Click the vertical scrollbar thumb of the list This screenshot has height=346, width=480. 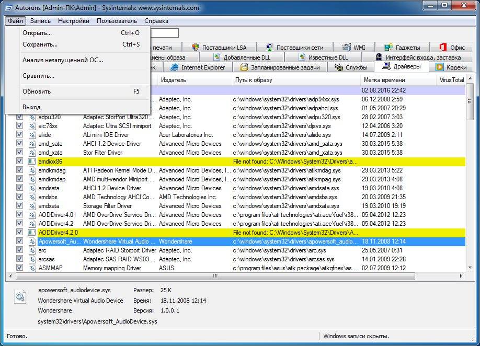470,101
